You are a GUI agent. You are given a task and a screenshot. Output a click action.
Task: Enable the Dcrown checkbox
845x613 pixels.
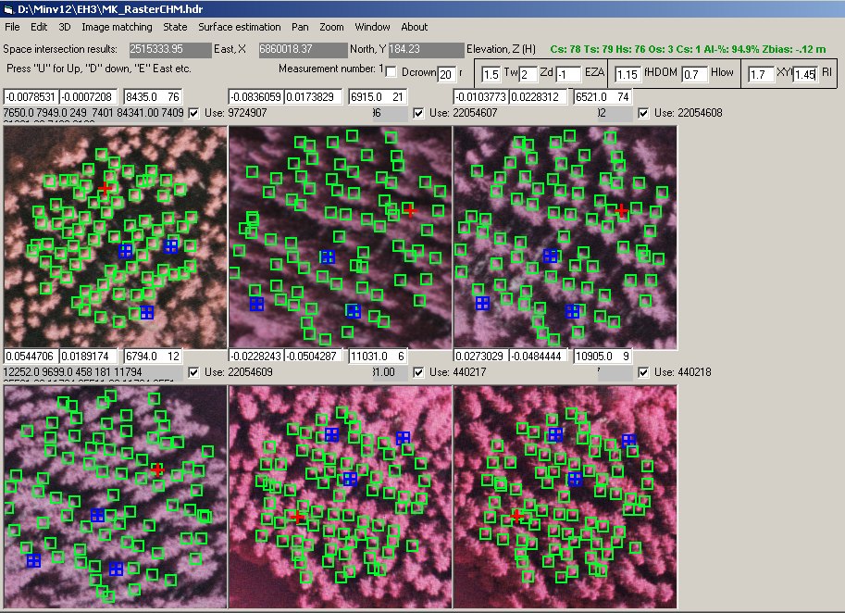pyautogui.click(x=391, y=72)
